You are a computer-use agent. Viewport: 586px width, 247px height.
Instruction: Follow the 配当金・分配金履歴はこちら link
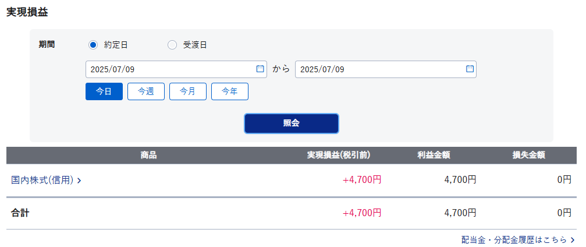(518, 240)
